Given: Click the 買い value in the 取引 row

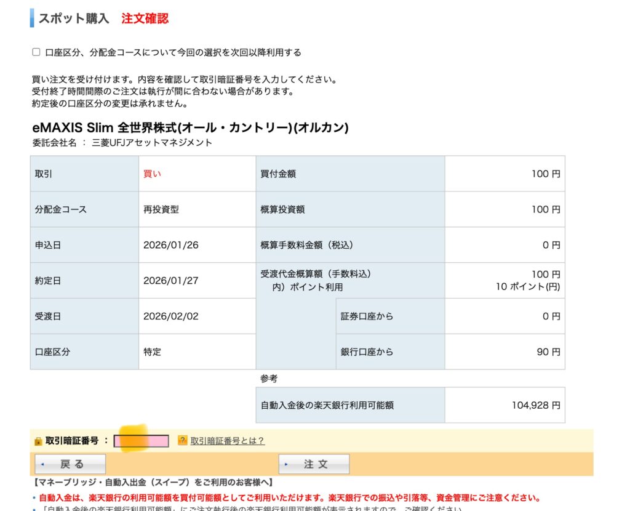Looking at the screenshot, I should pyautogui.click(x=152, y=174).
